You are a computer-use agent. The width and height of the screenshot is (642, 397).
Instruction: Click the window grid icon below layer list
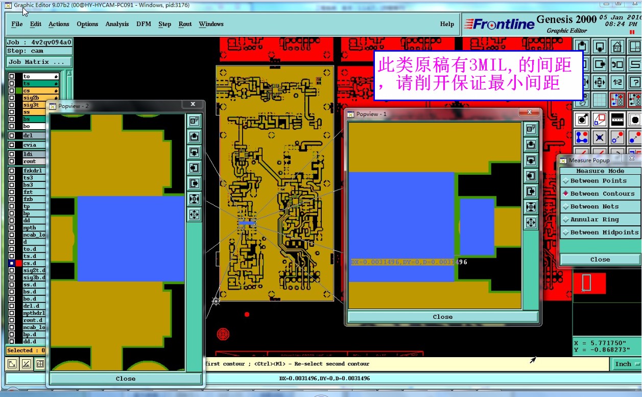pos(40,364)
